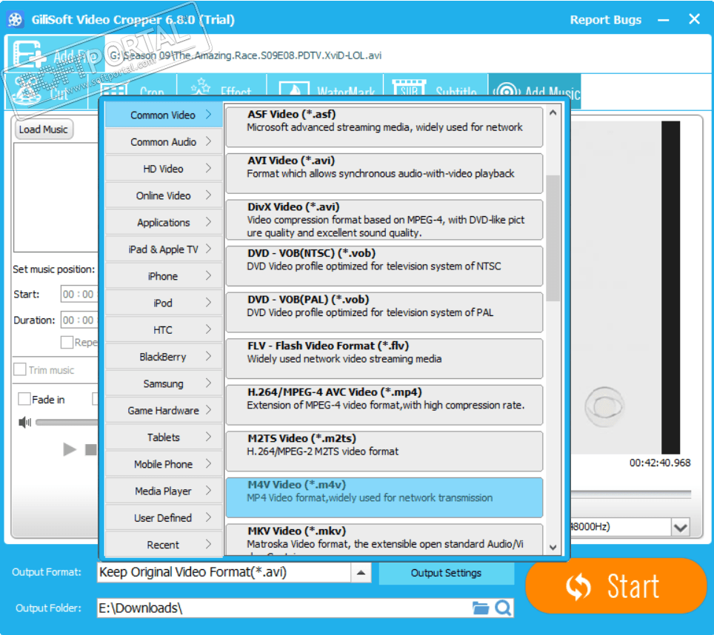
Task: Stop the music playback
Action: click(90, 450)
